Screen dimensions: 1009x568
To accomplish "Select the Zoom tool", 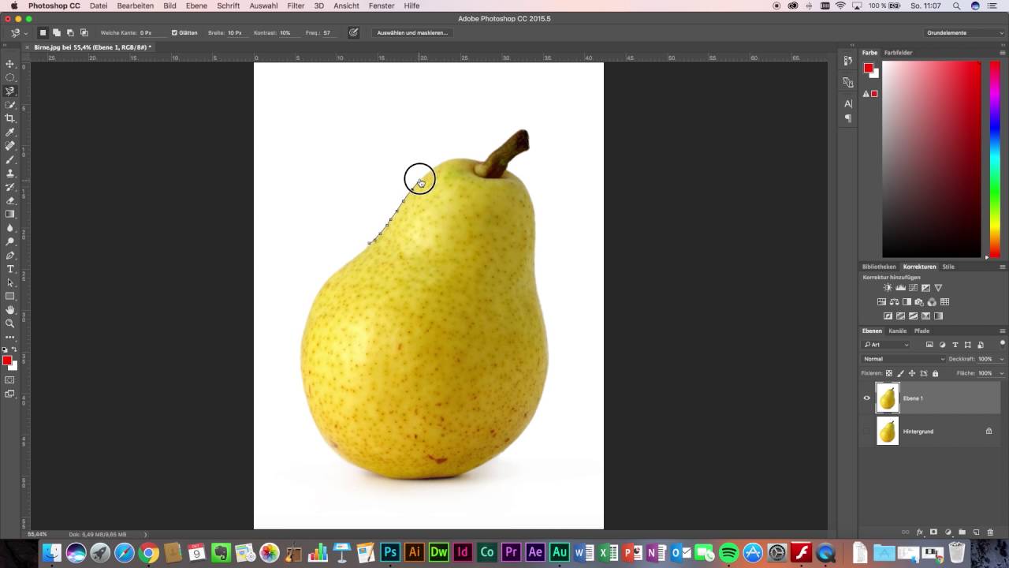I will click(x=10, y=323).
